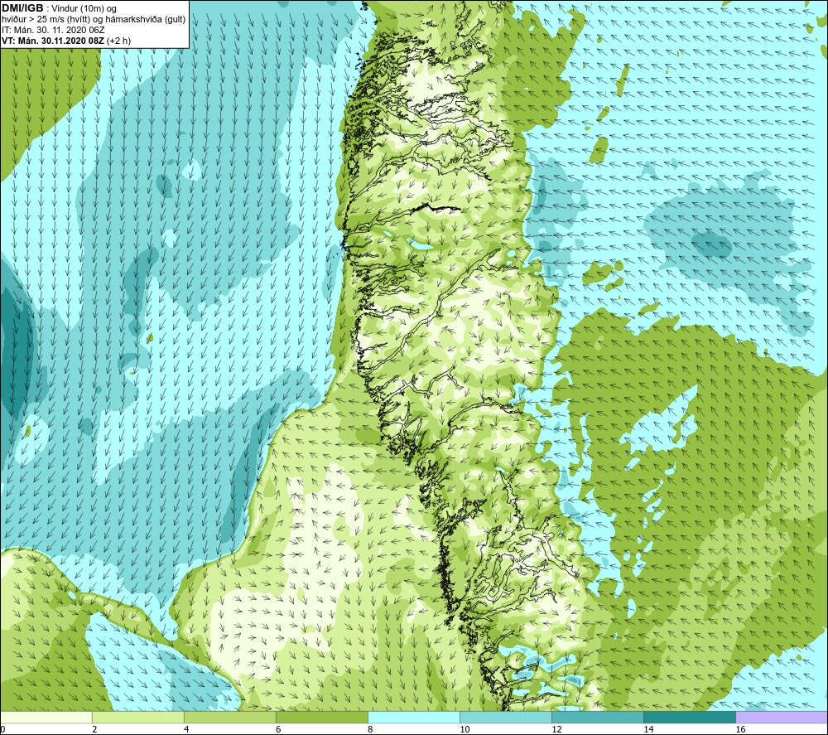Image resolution: width=828 pixels, height=735 pixels.
Task: Click the '12' label under the color scale
Action: 556,730
